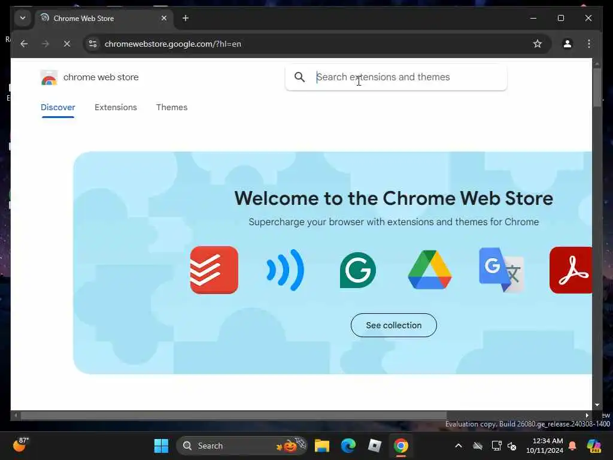Viewport: 613px width, 460px height.
Task: Click the vertical scrollbar thumb
Action: coord(597,87)
